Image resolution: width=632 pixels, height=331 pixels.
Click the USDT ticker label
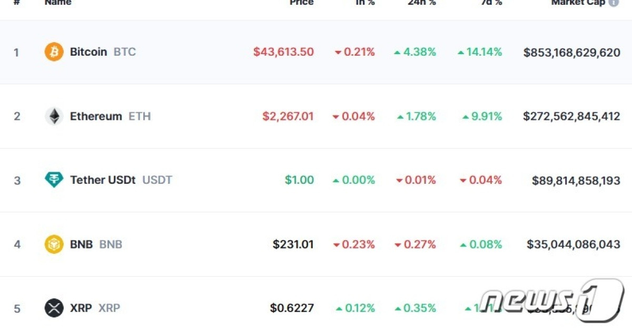click(x=157, y=180)
